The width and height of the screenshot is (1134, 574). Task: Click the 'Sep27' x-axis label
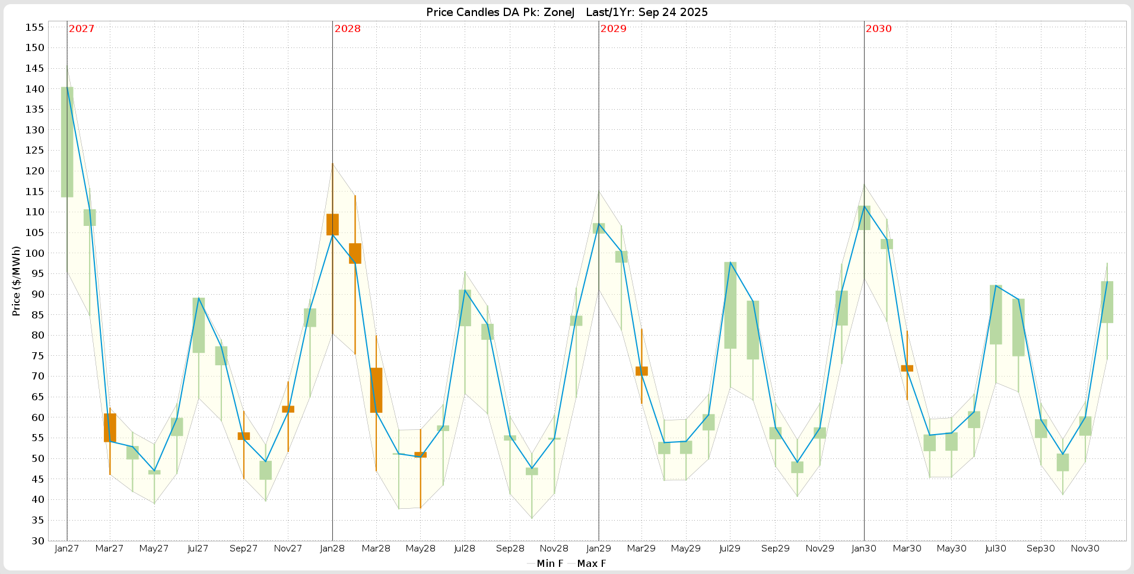pyautogui.click(x=243, y=549)
